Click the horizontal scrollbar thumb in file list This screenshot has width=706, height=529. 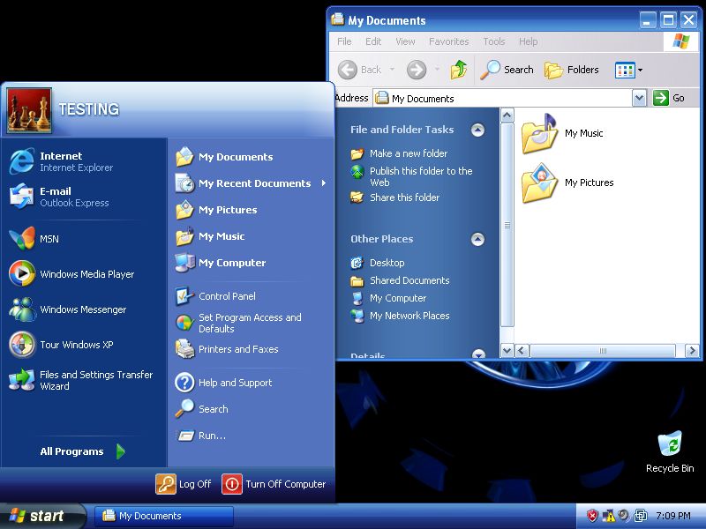(603, 350)
